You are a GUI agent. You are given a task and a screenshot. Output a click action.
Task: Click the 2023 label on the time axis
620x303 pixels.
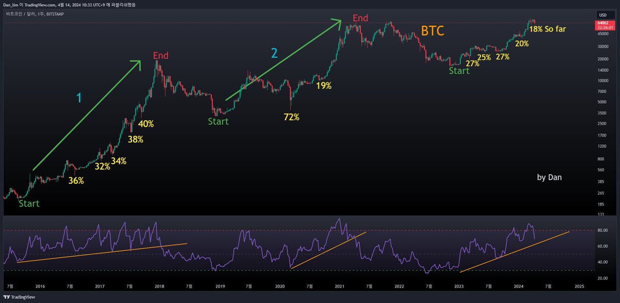coord(459,285)
